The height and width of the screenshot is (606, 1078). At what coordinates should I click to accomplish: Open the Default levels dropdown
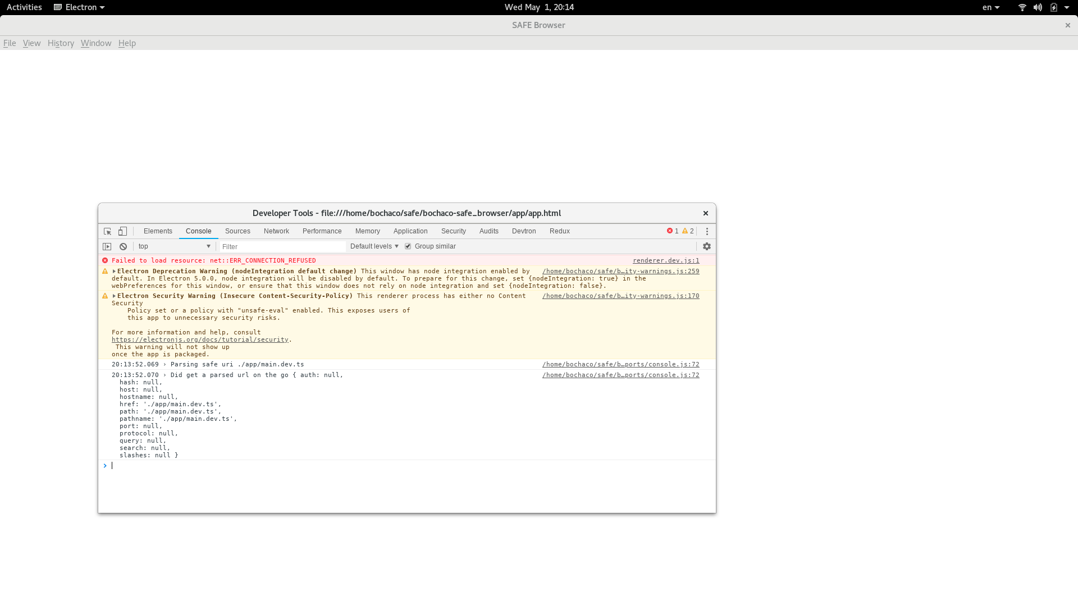[x=373, y=246]
